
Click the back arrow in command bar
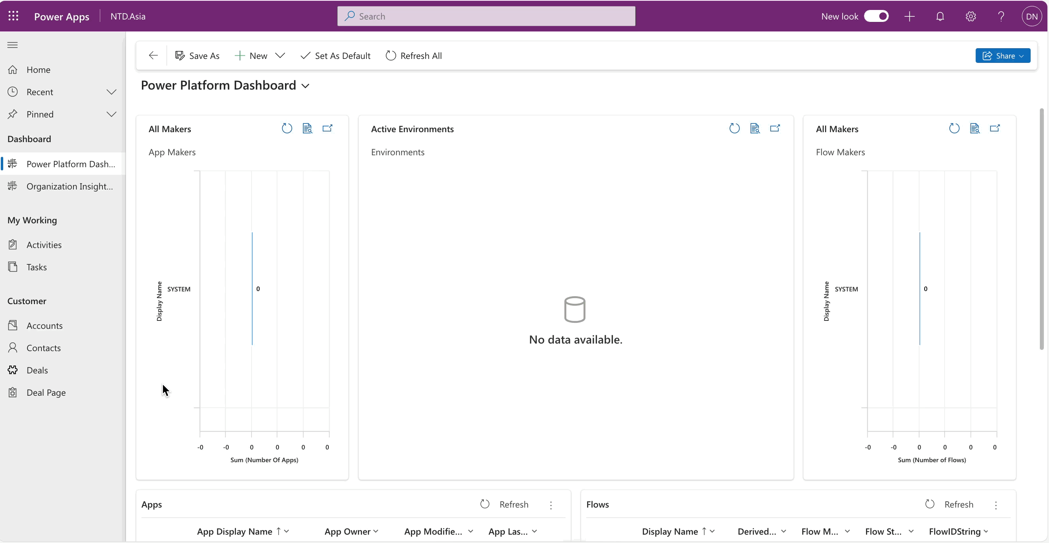point(153,56)
